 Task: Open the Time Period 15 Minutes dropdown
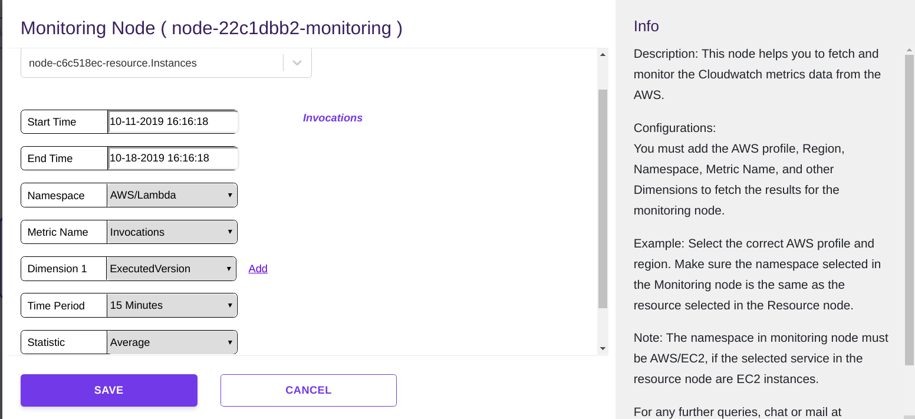tap(172, 305)
